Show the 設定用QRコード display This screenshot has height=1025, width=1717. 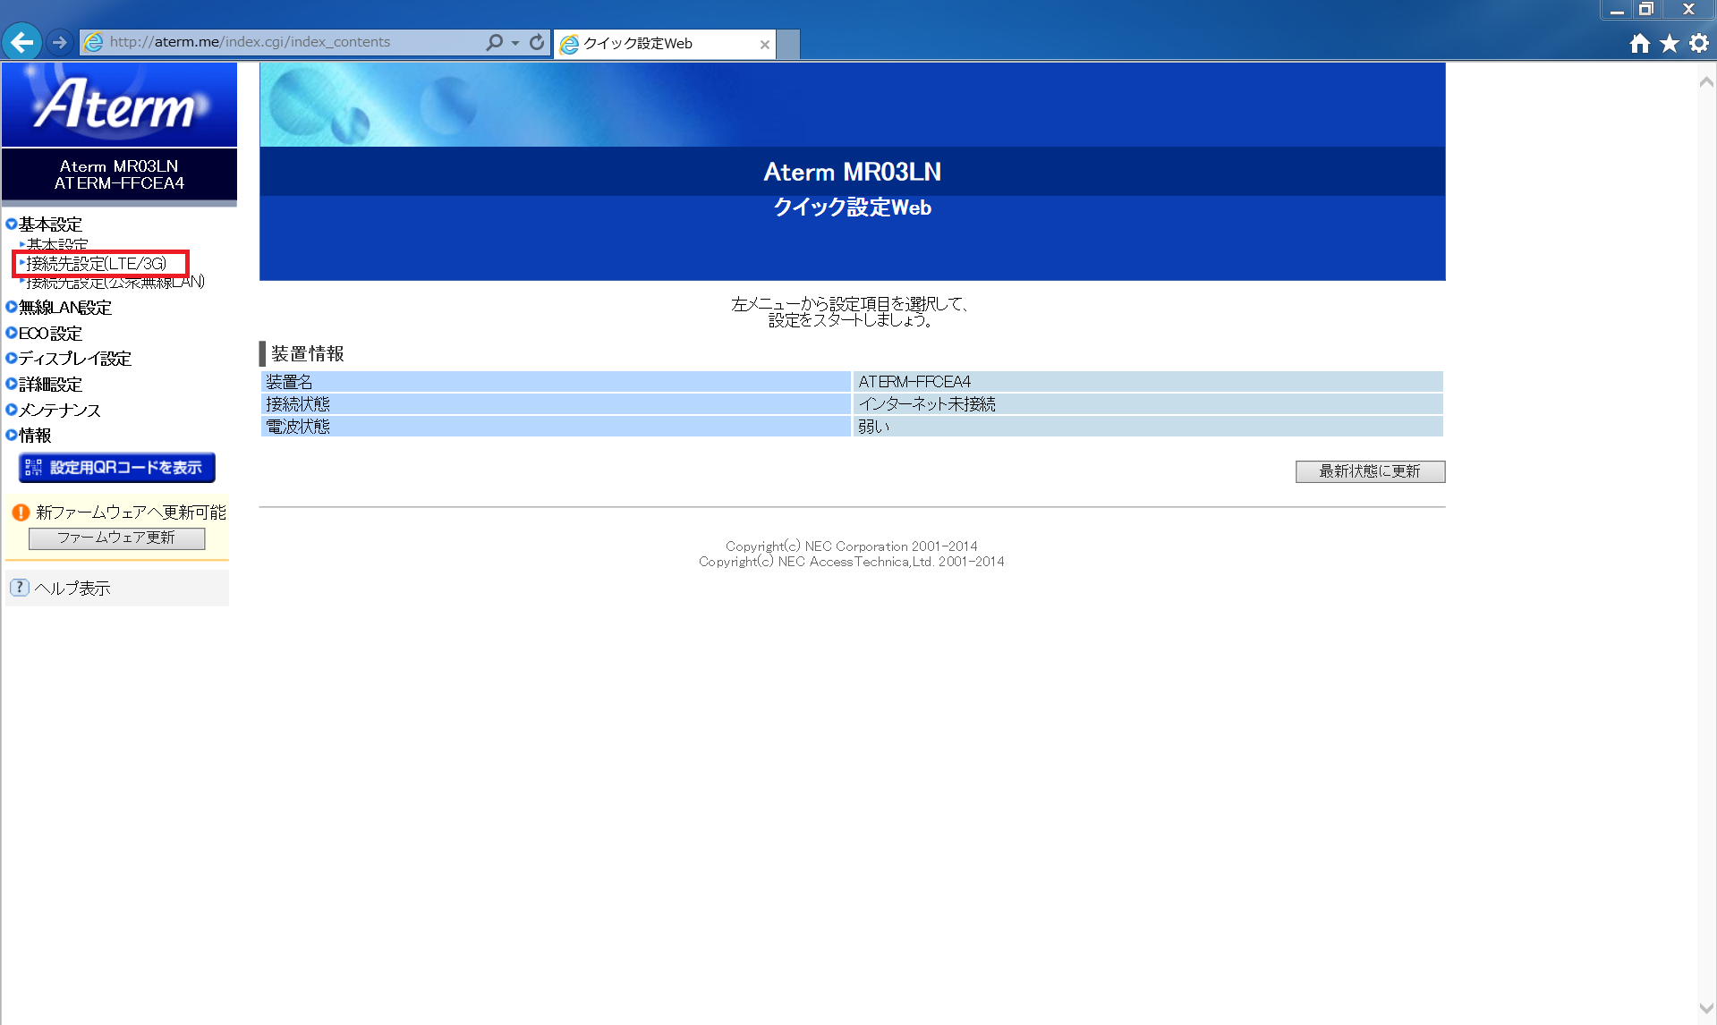pyautogui.click(x=116, y=467)
